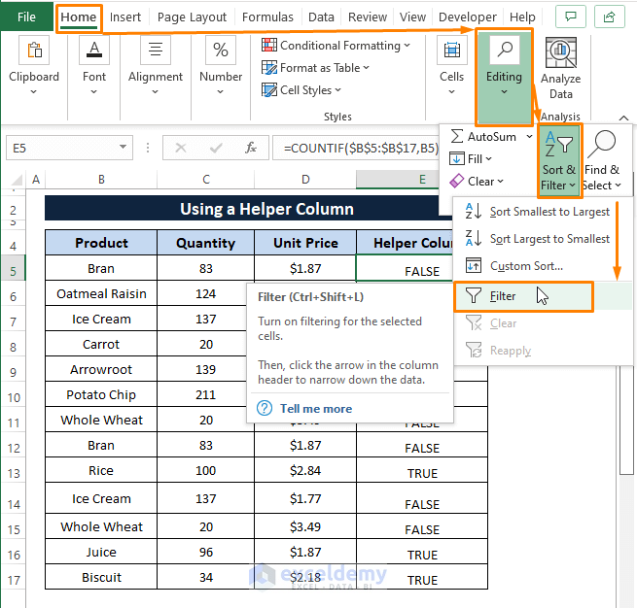The image size is (637, 608).
Task: Open the Clipboard group icon
Action: [x=34, y=51]
